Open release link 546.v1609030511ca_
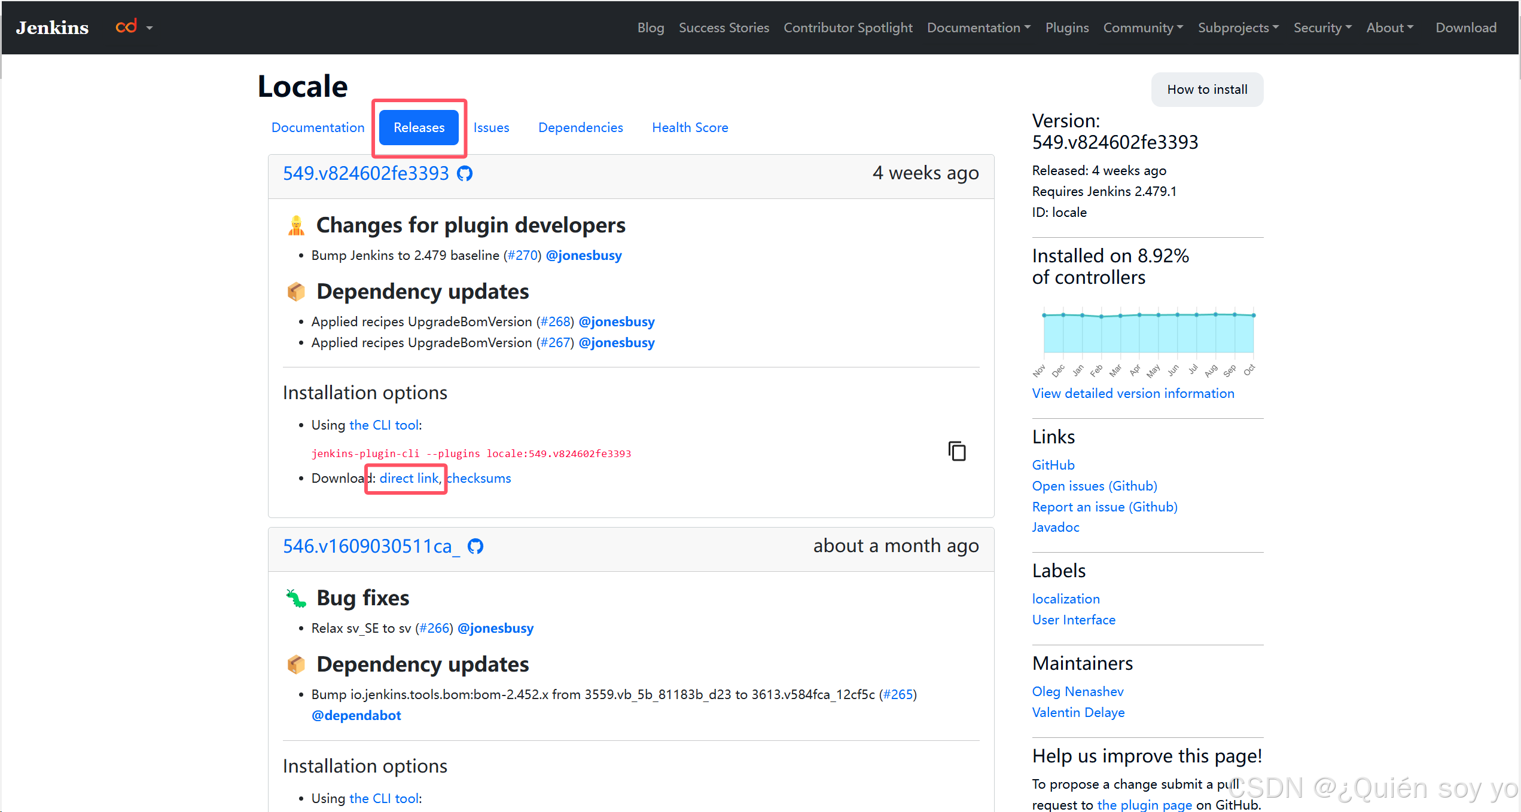This screenshot has height=812, width=1521. [x=371, y=546]
